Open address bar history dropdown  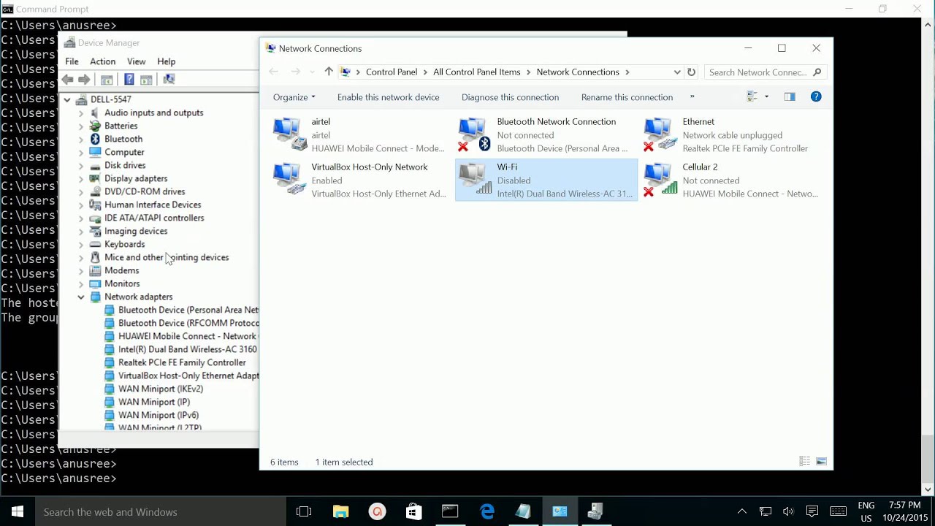[677, 72]
